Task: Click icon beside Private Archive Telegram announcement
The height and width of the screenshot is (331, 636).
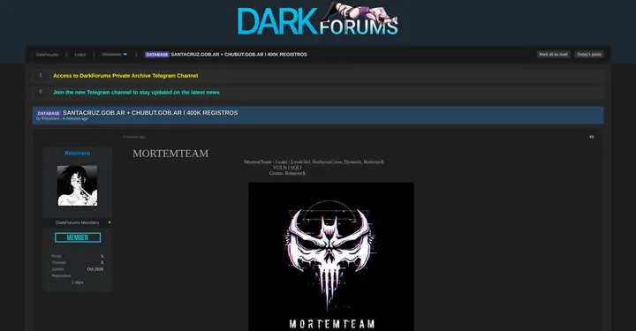Action: pos(41,75)
